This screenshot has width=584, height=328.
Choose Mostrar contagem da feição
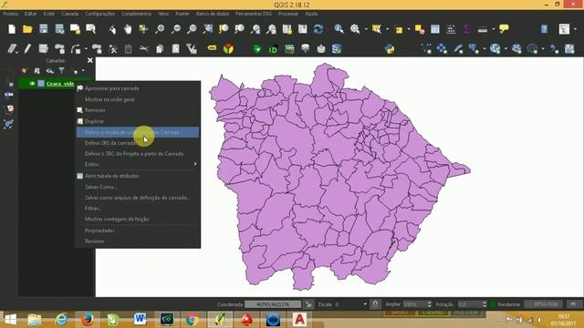coord(117,219)
